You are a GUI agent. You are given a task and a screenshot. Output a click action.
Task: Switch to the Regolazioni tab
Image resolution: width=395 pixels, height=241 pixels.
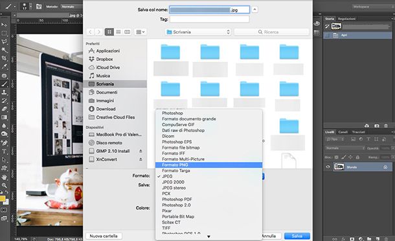pos(346,19)
